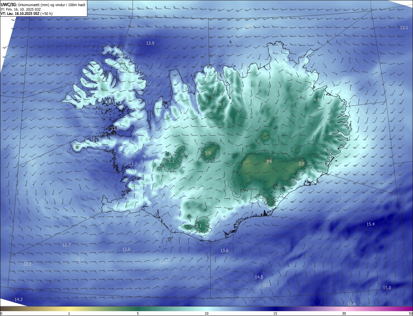The width and height of the screenshot is (413, 316).
Task: Click the 12.1 value in the ocean to the southwest
Action: [27, 264]
